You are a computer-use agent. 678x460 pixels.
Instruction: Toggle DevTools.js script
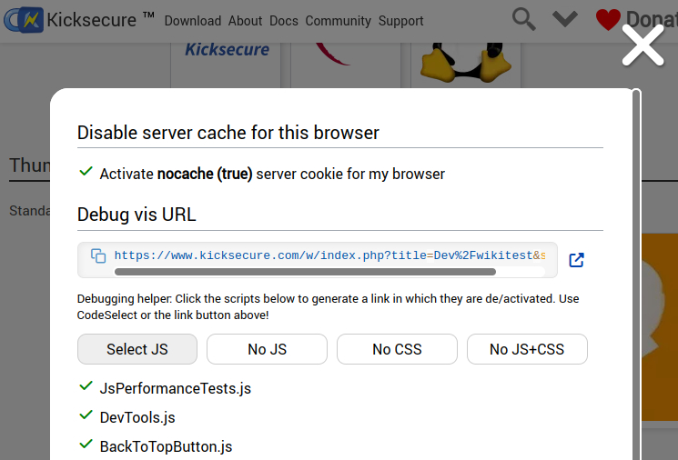[x=127, y=417]
